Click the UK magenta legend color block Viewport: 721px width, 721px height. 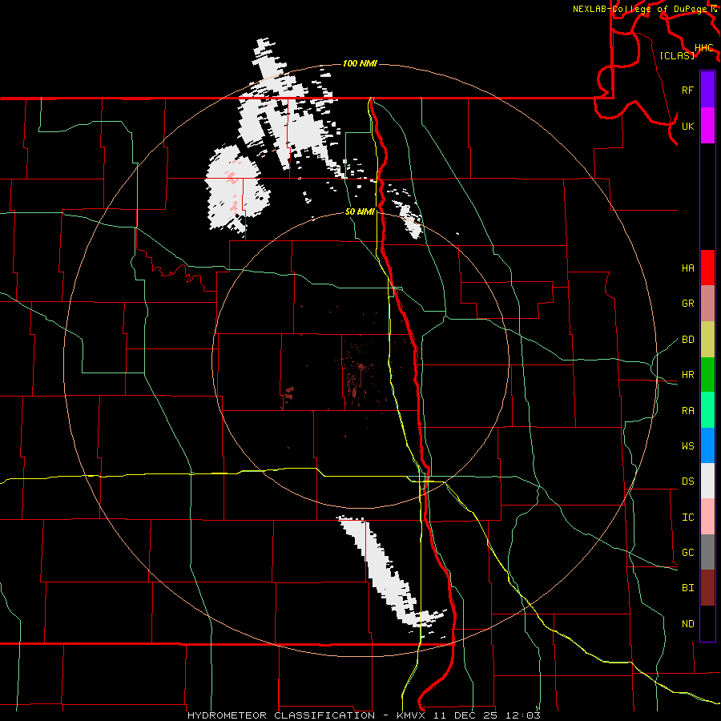(x=707, y=126)
